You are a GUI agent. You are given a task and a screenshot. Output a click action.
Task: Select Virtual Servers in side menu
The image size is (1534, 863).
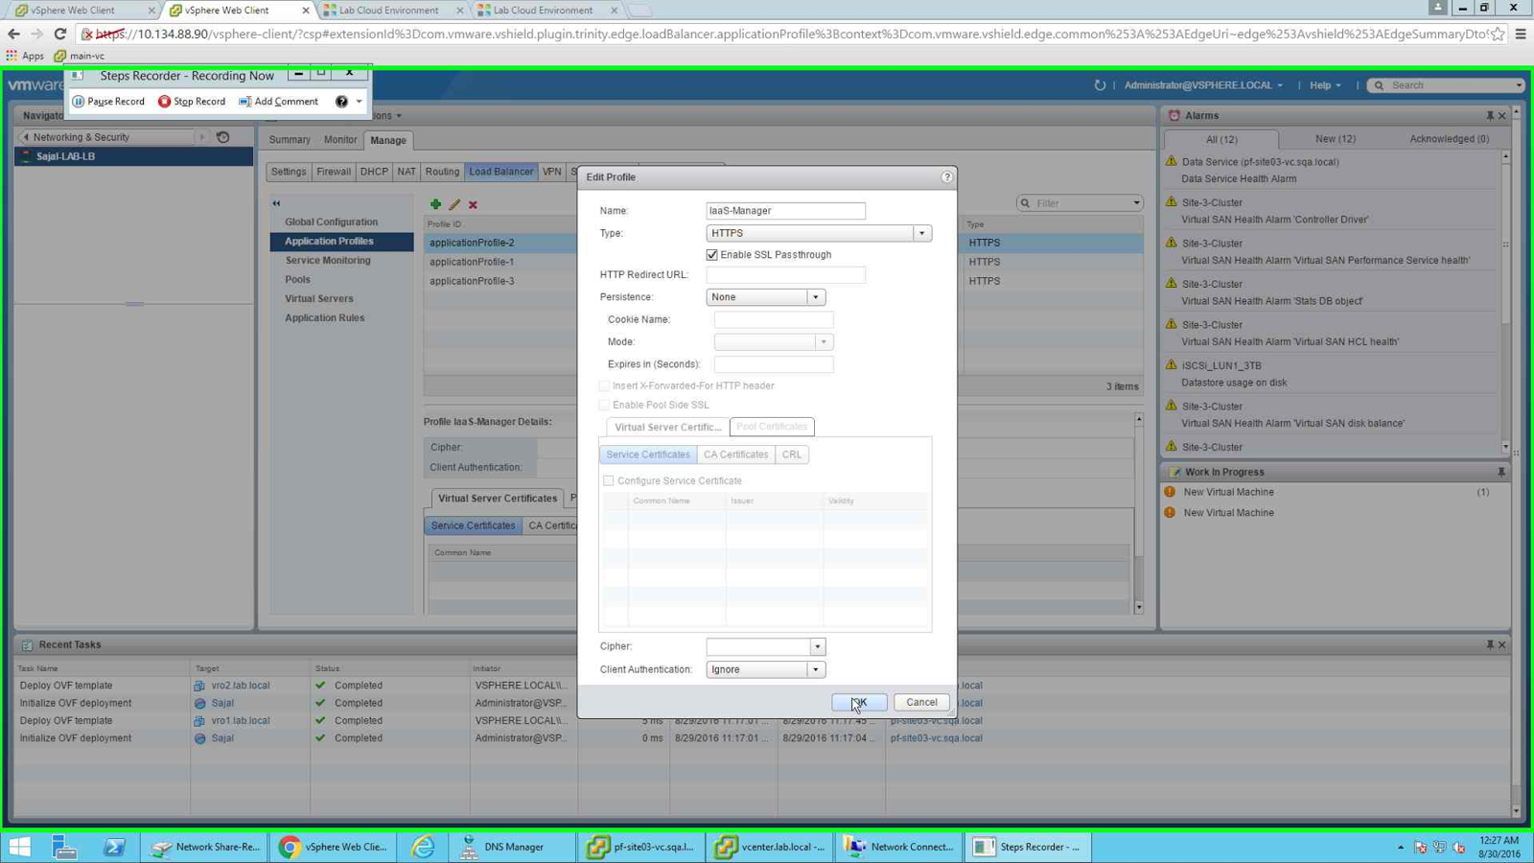click(x=318, y=299)
